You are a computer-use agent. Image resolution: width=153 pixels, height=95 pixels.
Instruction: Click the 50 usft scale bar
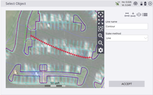(x=55, y=84)
